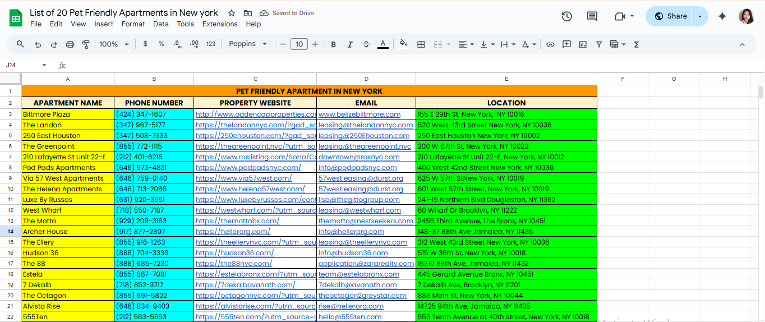Open the Help menu
765x322 pixels.
point(254,24)
